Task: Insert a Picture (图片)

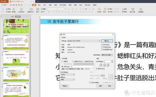Action: pos(110,9)
